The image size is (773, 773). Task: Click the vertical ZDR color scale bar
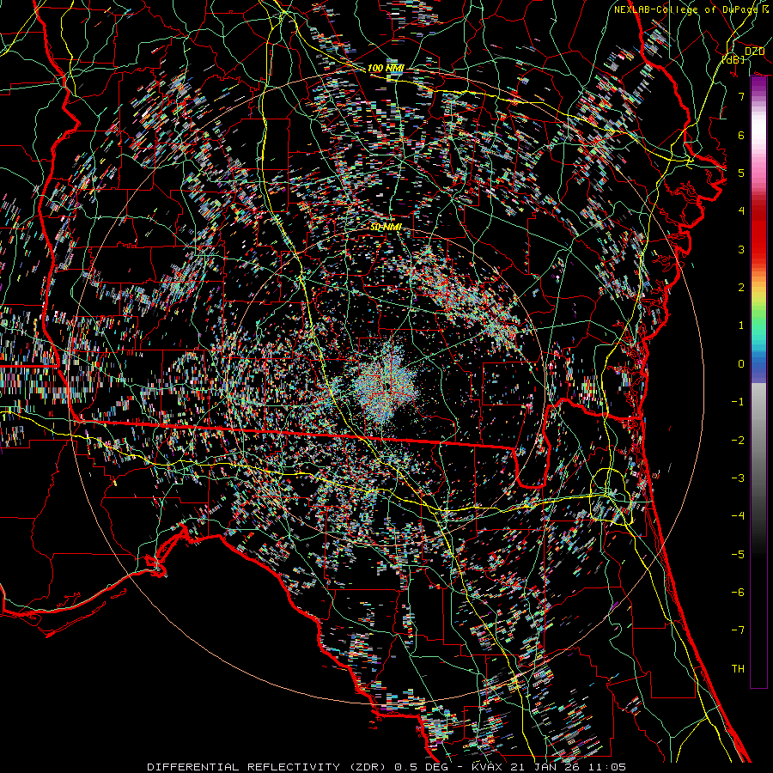(x=758, y=382)
